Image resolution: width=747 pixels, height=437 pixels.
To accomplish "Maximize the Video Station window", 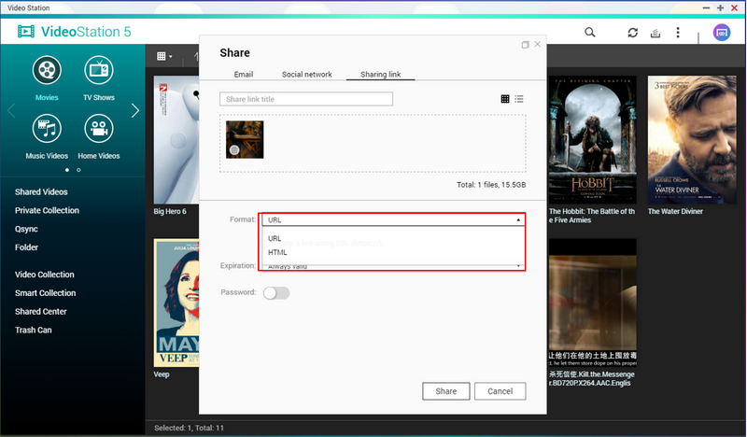I will click(720, 8).
